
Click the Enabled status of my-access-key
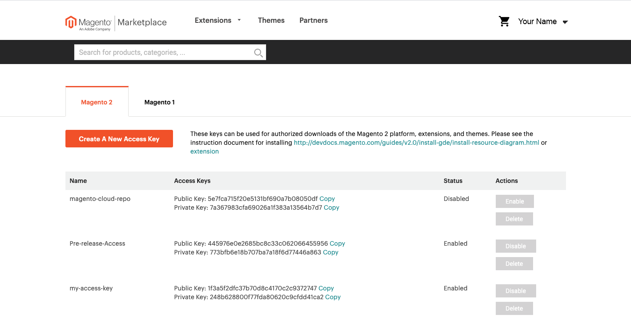[x=455, y=288]
